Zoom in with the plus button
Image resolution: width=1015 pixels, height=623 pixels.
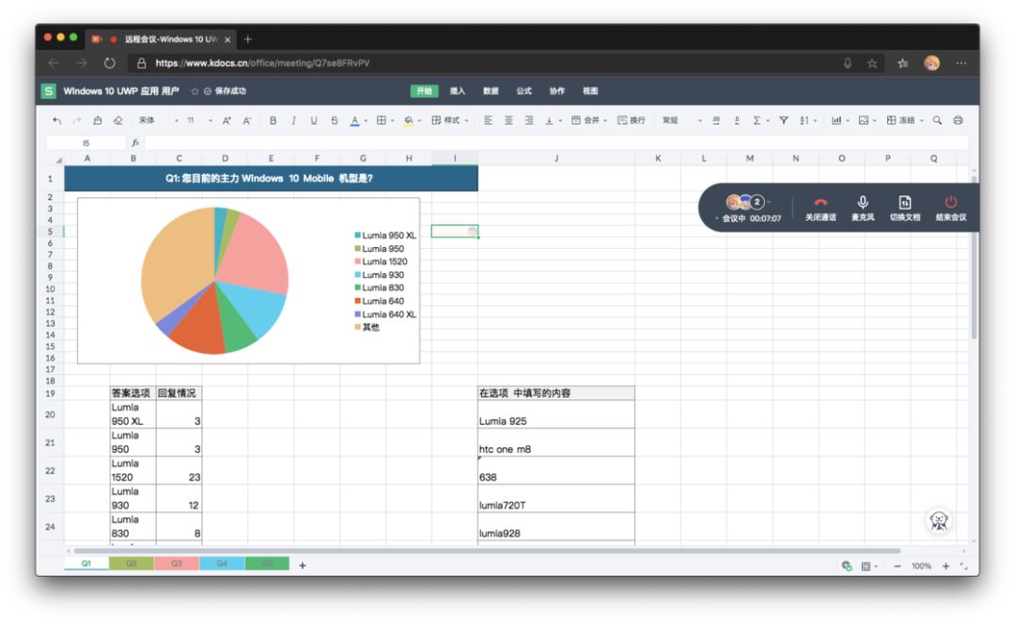point(945,566)
